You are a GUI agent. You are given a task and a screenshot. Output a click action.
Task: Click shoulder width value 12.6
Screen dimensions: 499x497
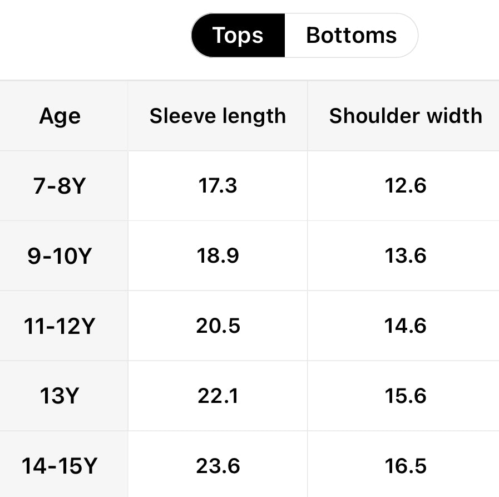(x=406, y=186)
